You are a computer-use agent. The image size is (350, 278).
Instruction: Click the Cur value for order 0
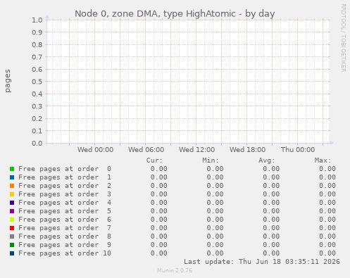159,169
